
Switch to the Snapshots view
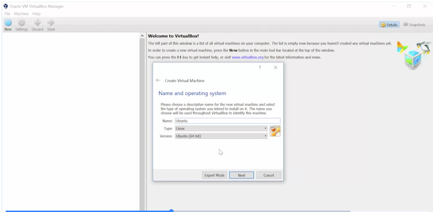click(x=414, y=24)
